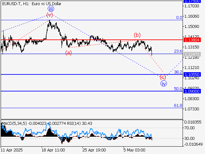
Task: Click the 50.0 Fibonacci level label
Action: click(x=178, y=89)
